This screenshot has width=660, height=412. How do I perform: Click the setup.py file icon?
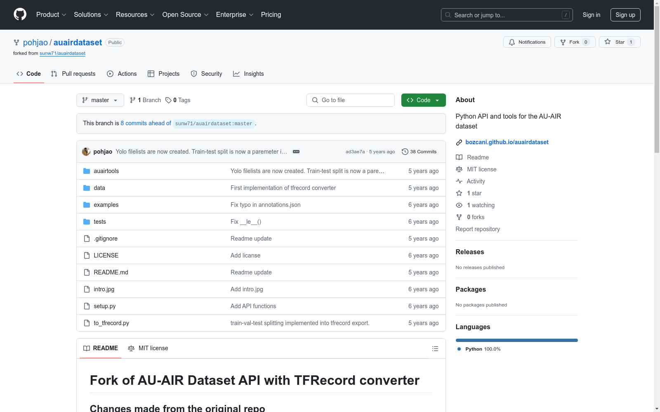(87, 306)
